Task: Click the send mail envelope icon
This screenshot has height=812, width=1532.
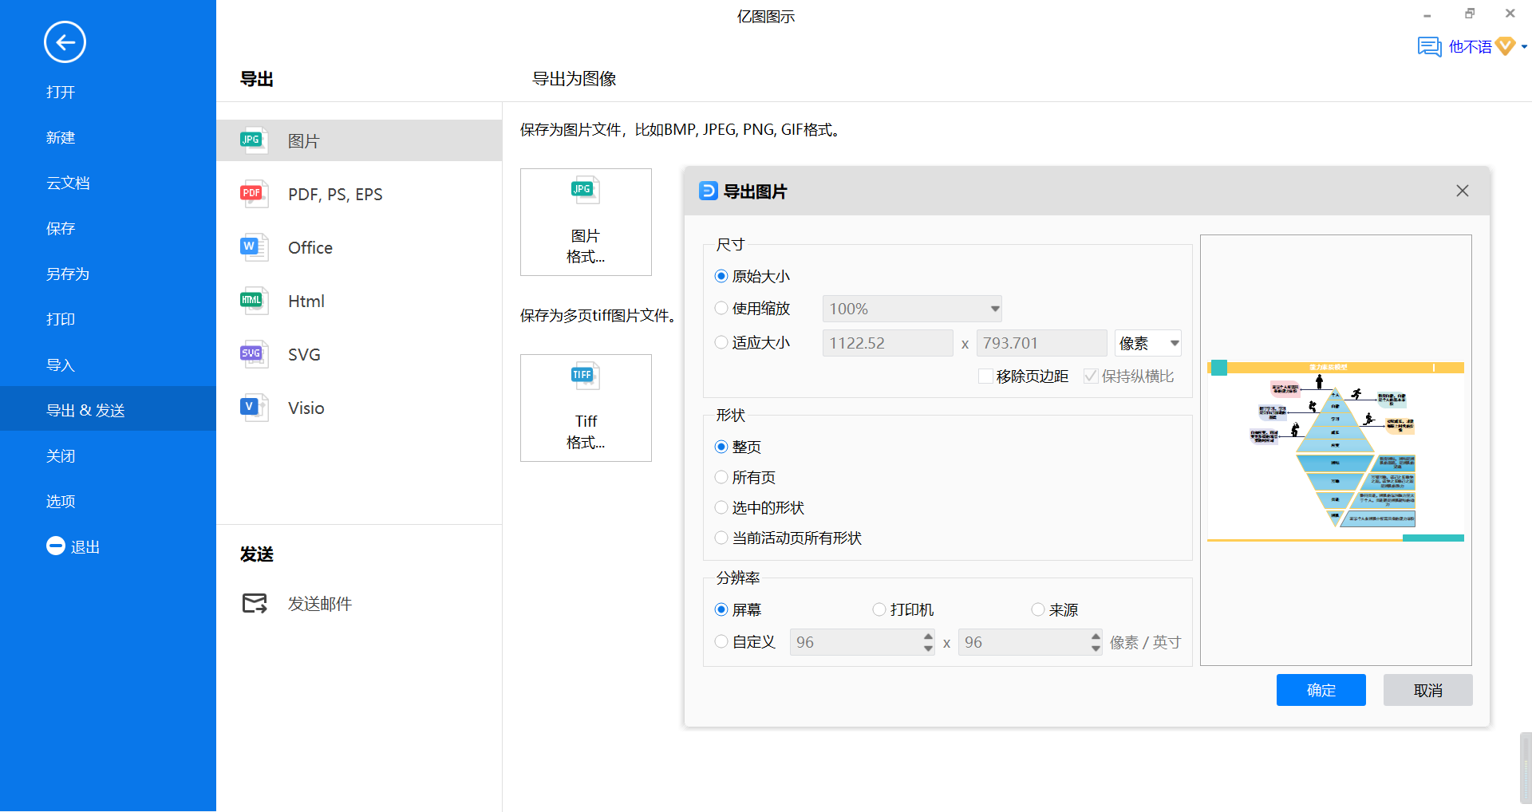Action: click(255, 603)
